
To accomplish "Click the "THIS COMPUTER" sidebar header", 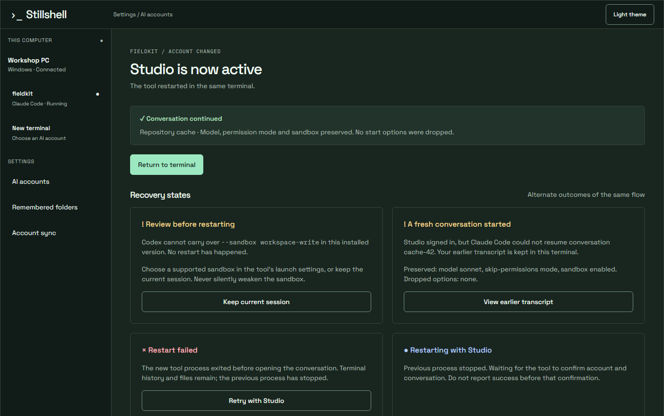I will [x=30, y=40].
